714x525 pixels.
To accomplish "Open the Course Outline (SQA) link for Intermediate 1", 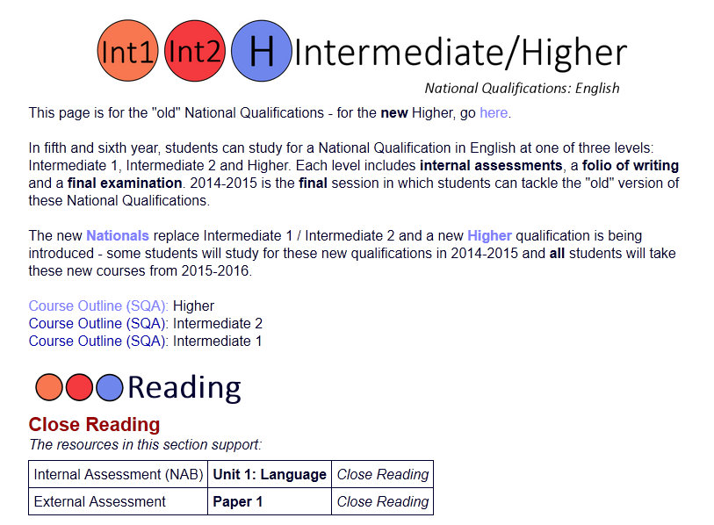I will point(98,341).
